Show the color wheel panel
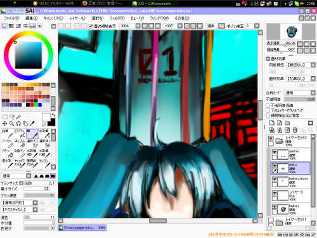Image resolution: width=317 pixels, height=238 pixels. click(x=4, y=26)
